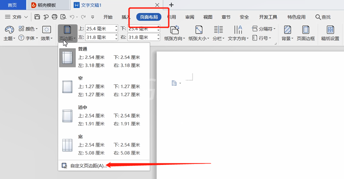Choose the 宽 wide margin preset
Screen dimensions: 344x179
coord(104,145)
